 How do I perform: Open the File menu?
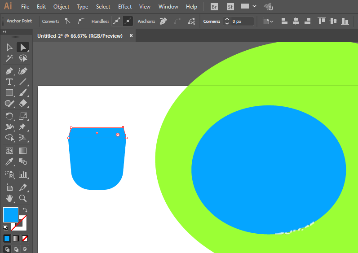coord(25,7)
